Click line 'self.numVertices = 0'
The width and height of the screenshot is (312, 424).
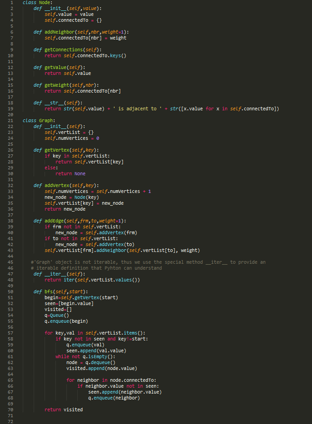point(72,138)
